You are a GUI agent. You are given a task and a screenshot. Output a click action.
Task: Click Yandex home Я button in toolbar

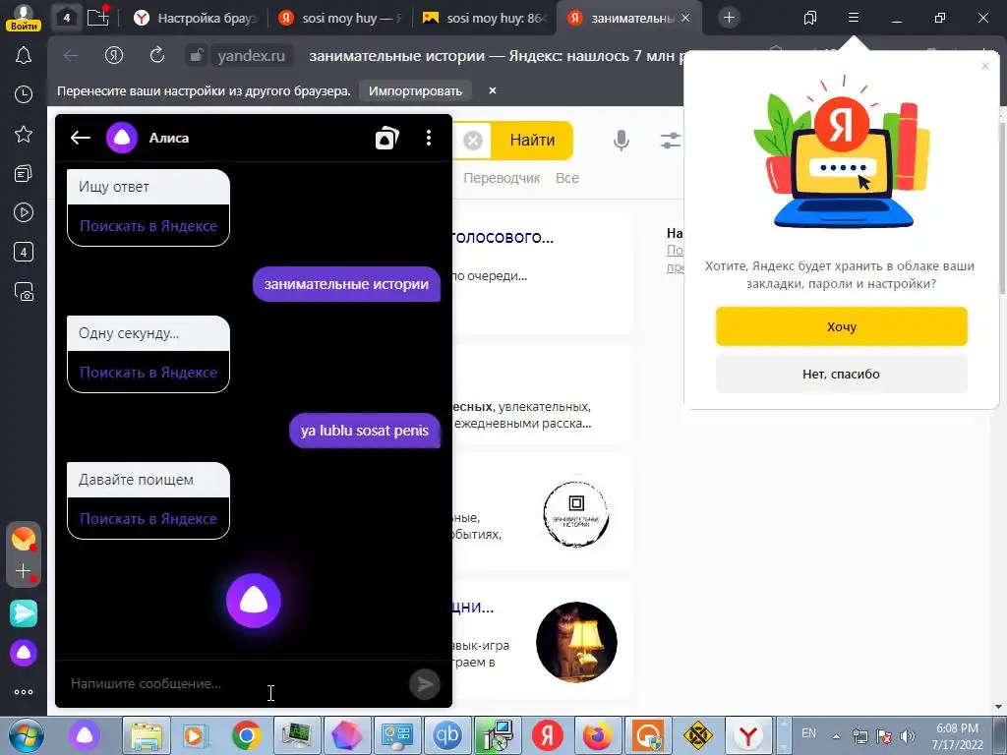pyautogui.click(x=114, y=56)
